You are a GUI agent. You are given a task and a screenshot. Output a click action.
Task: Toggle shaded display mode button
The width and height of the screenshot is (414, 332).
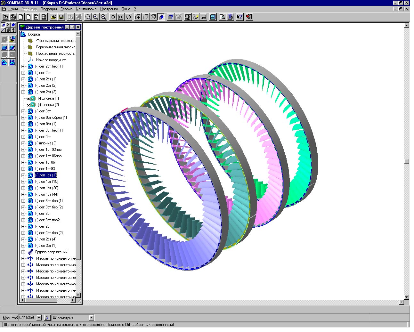click(161, 17)
